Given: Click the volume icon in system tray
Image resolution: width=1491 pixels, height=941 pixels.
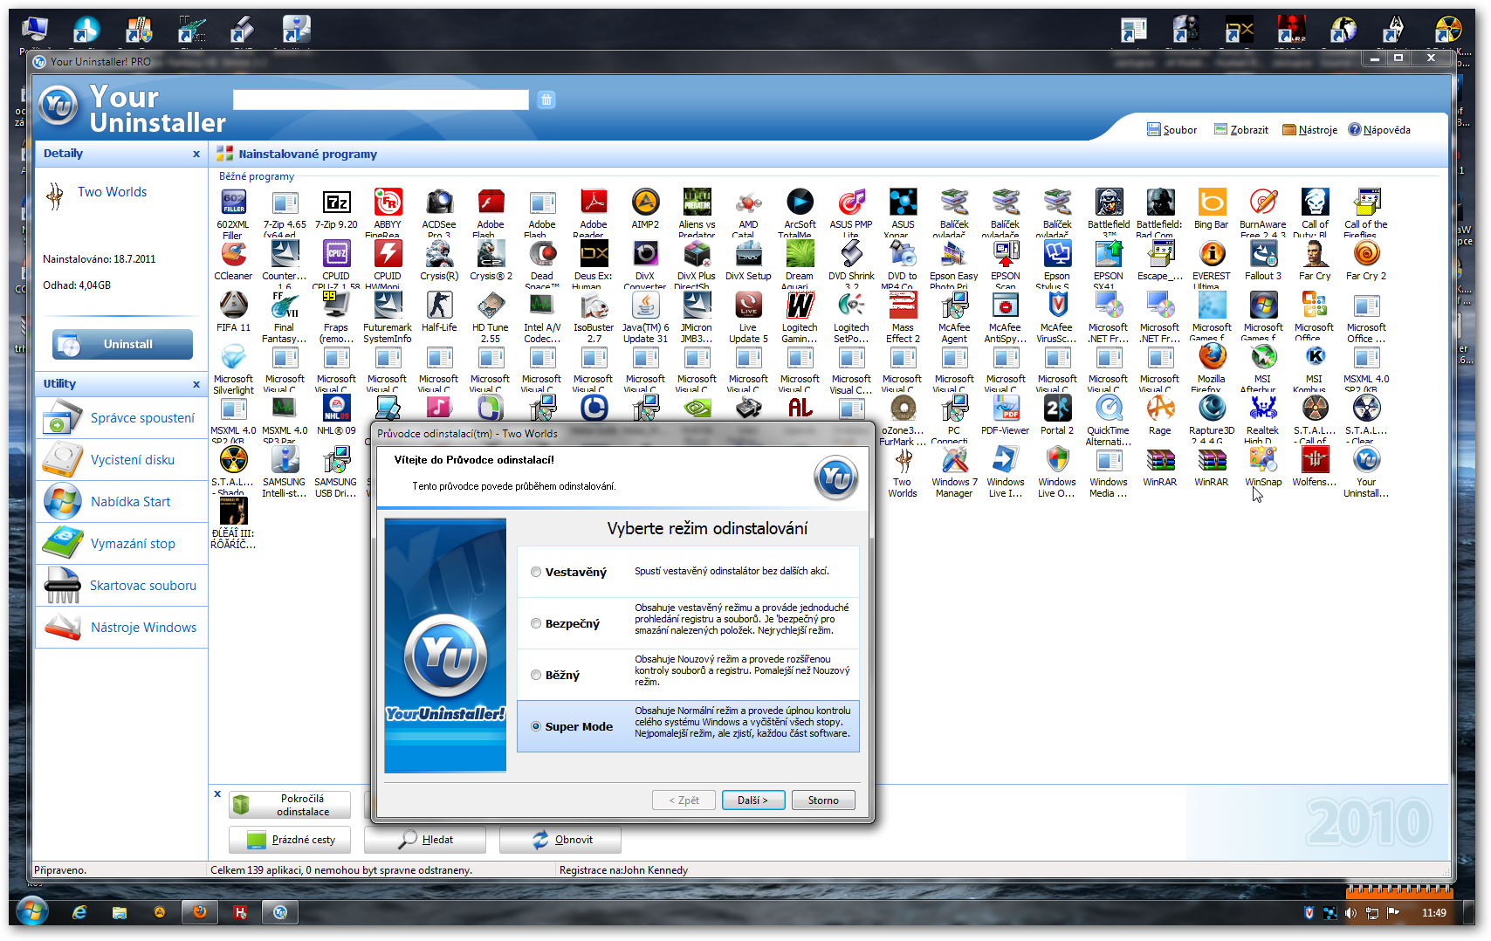Looking at the screenshot, I should click(1350, 913).
